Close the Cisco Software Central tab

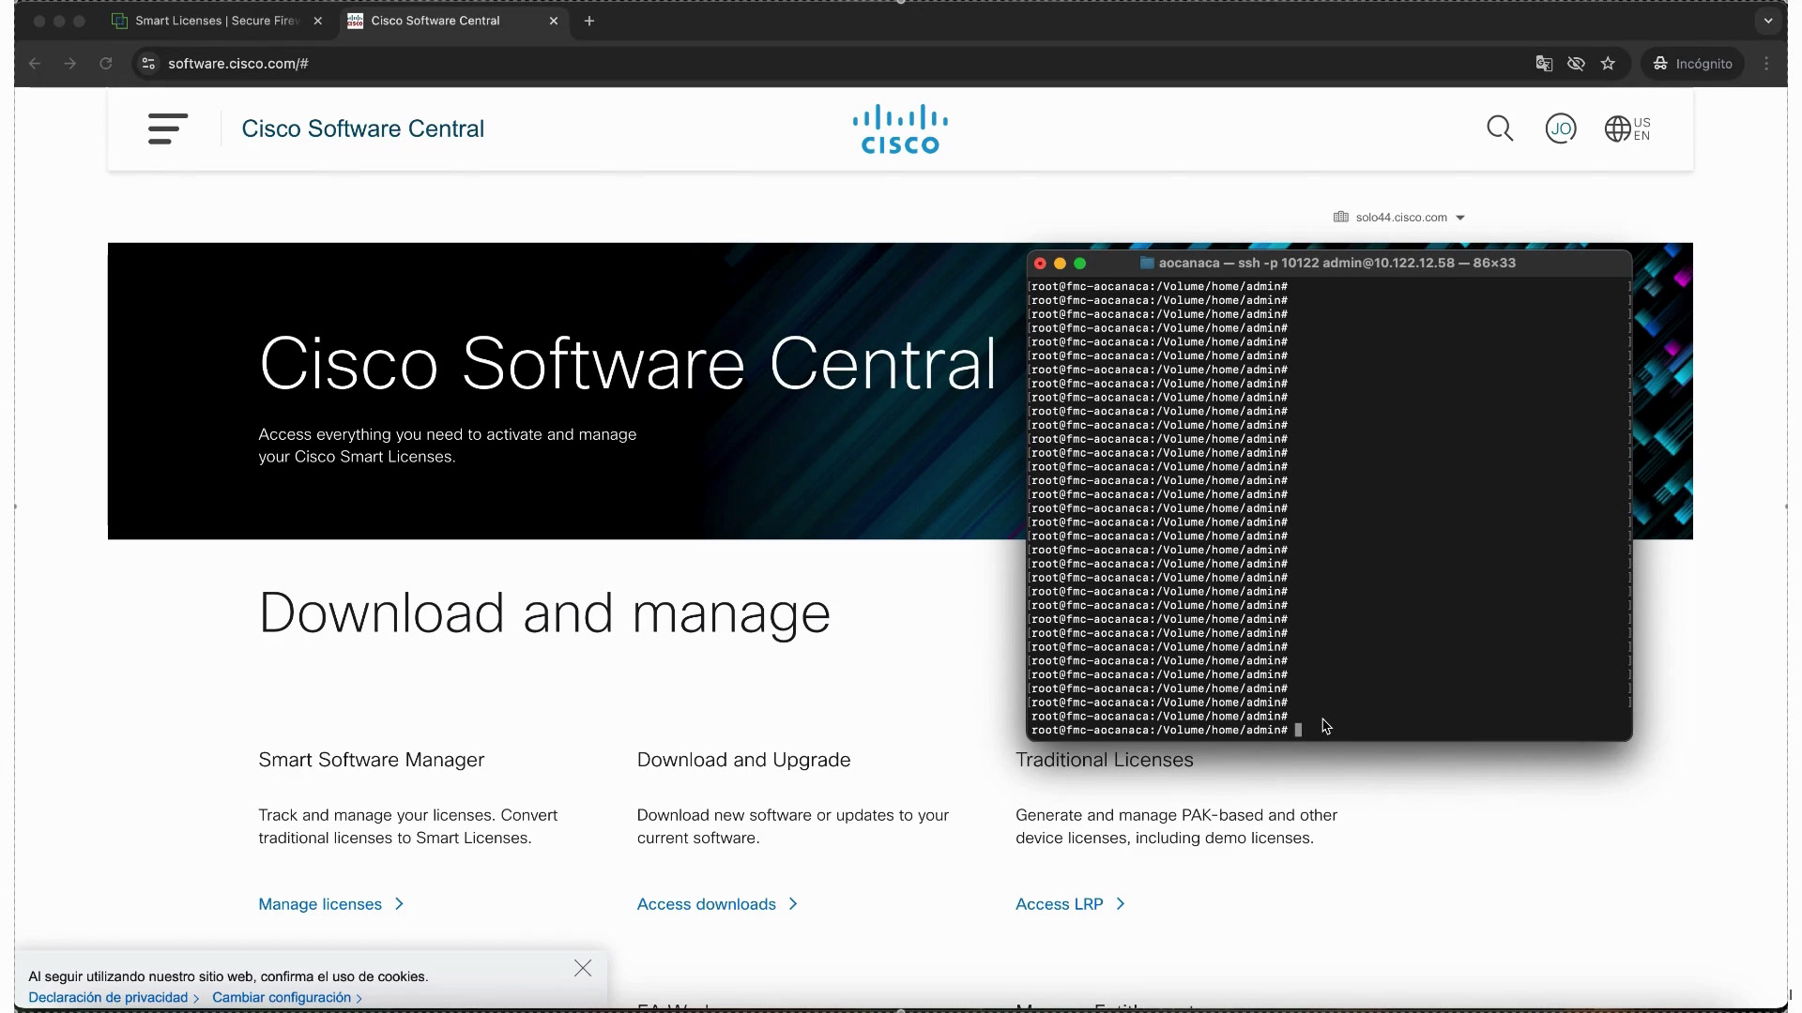554,21
